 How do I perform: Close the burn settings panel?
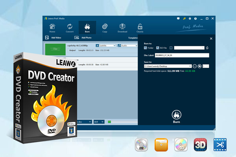click(x=211, y=38)
